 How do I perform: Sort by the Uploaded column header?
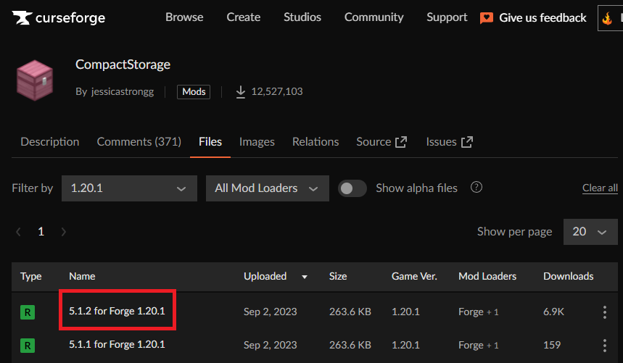coord(265,276)
